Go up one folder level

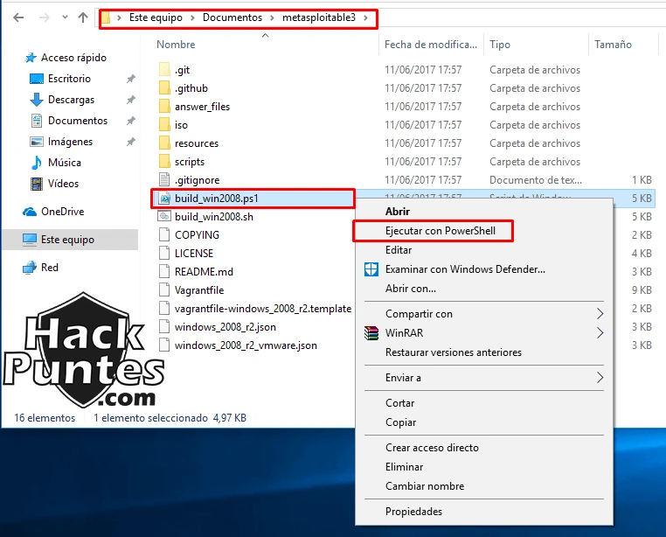pos(83,17)
